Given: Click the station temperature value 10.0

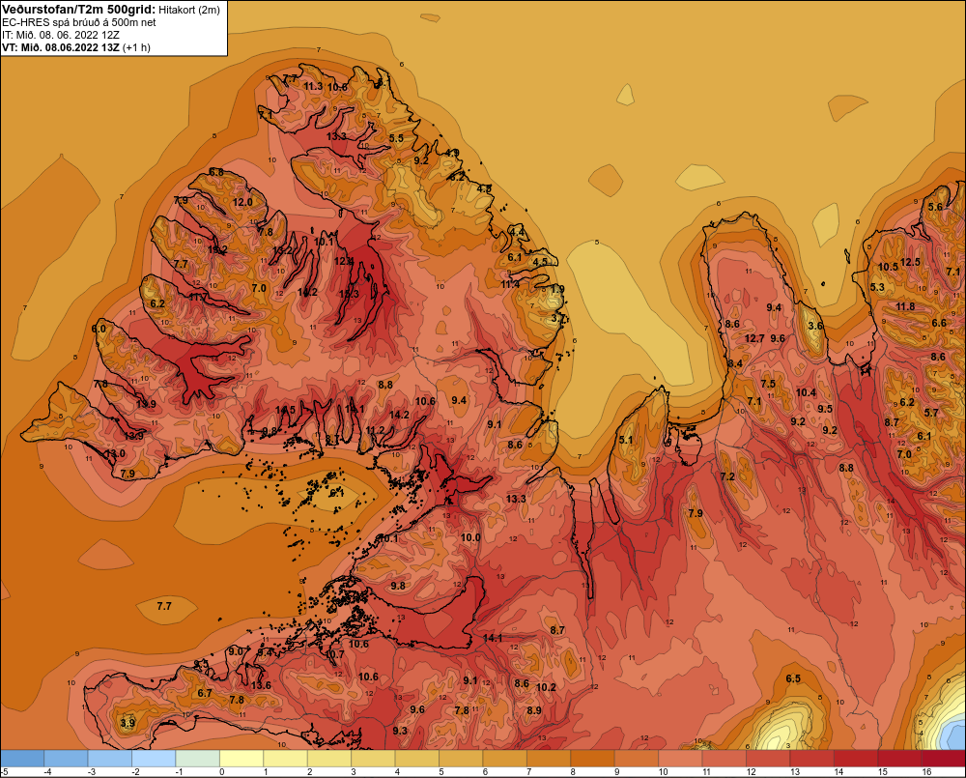Looking at the screenshot, I should pos(470,537).
